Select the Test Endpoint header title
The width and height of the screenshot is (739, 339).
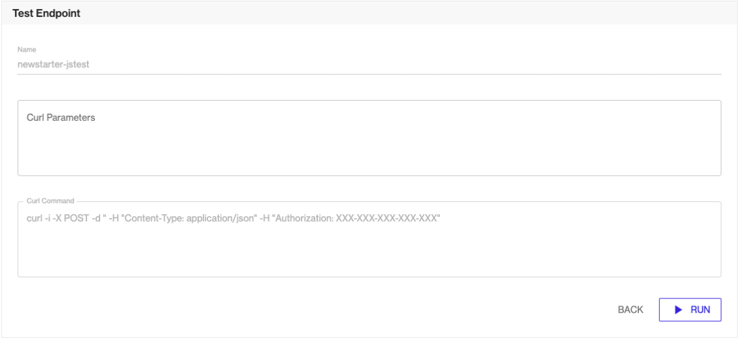[46, 13]
